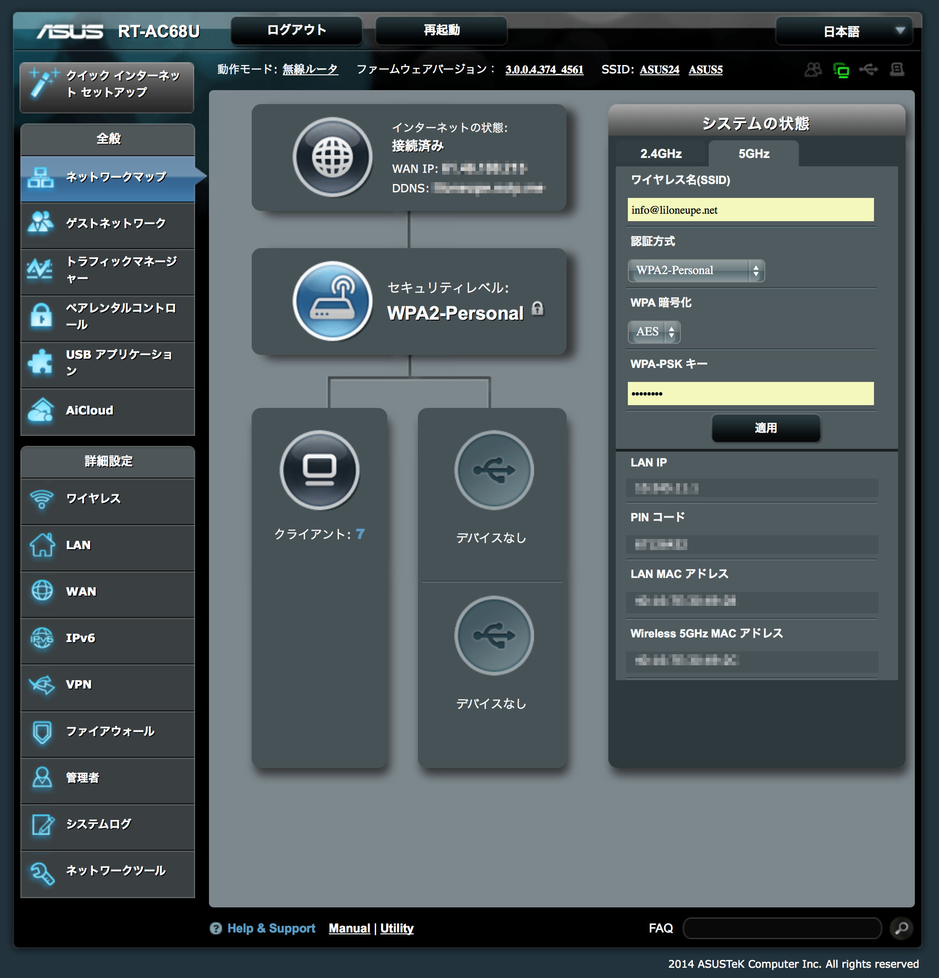Open the clients computer icon

tap(319, 470)
